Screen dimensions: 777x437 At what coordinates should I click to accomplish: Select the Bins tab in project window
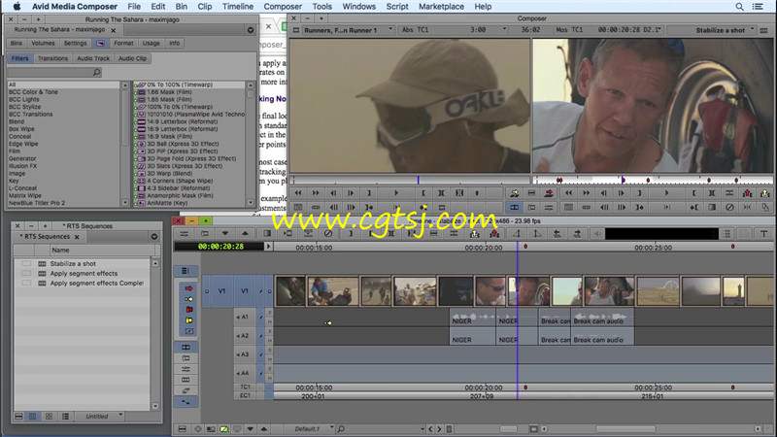pyautogui.click(x=17, y=43)
